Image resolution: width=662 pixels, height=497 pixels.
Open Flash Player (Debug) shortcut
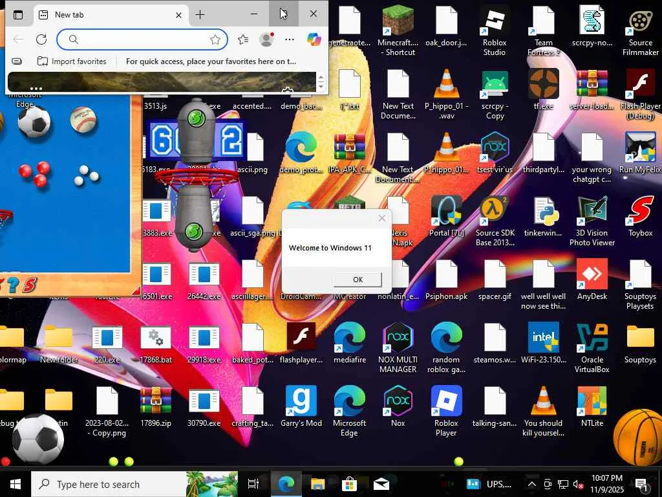pyautogui.click(x=641, y=94)
